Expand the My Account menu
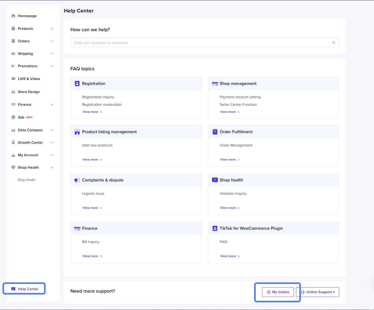The image size is (374, 310). [x=52, y=155]
